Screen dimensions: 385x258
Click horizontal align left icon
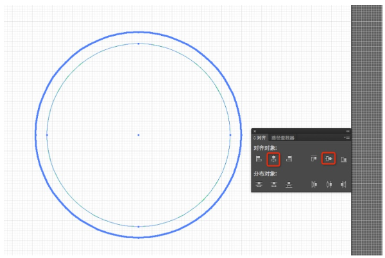point(259,159)
